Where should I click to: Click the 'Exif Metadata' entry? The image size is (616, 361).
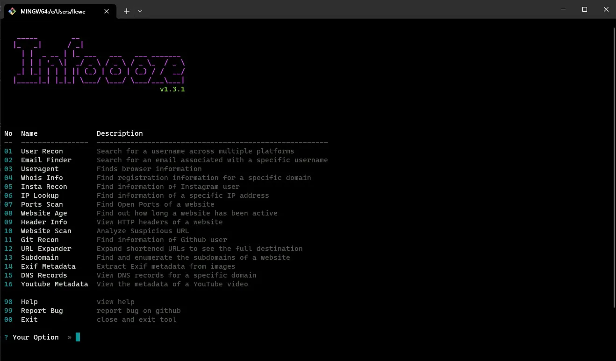tap(48, 266)
